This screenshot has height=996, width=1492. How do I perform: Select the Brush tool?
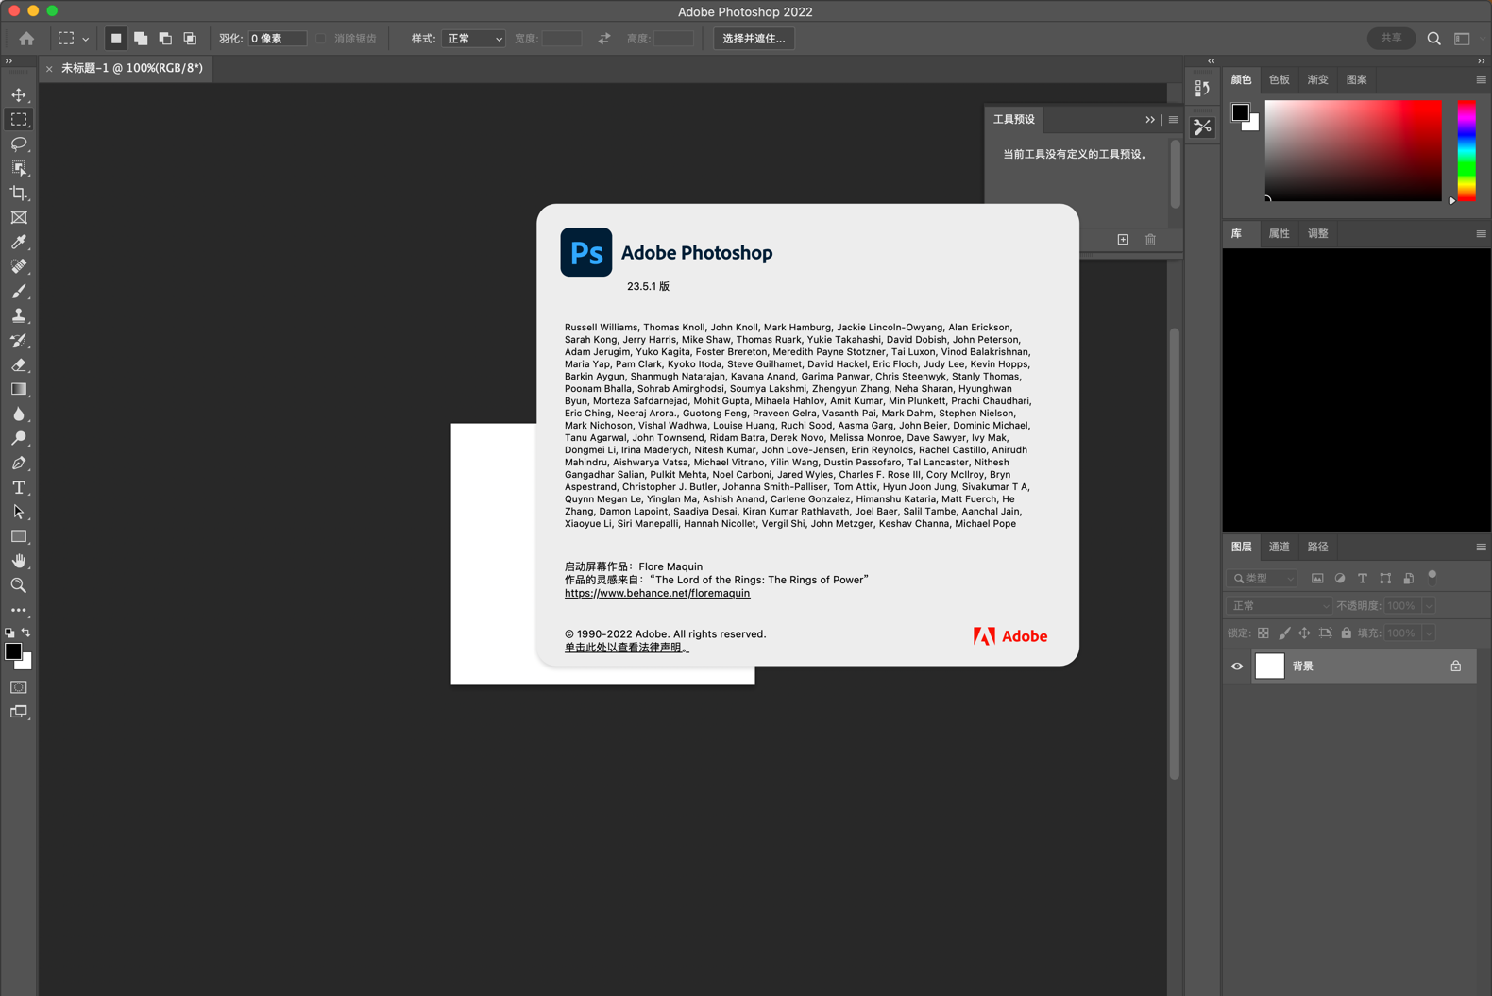19,292
